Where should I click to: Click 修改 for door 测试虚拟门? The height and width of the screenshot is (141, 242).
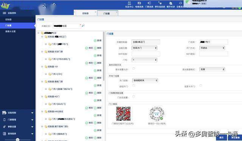(x=89, y=123)
